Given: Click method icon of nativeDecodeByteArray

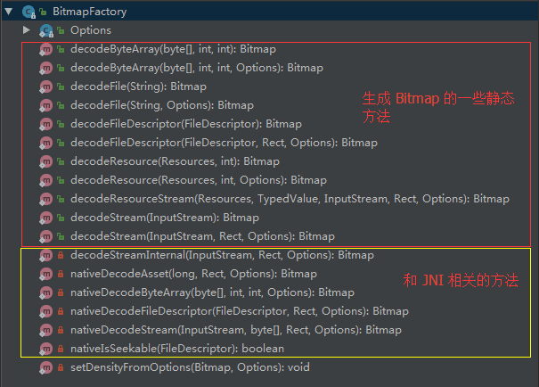Looking at the screenshot, I should coord(45,292).
